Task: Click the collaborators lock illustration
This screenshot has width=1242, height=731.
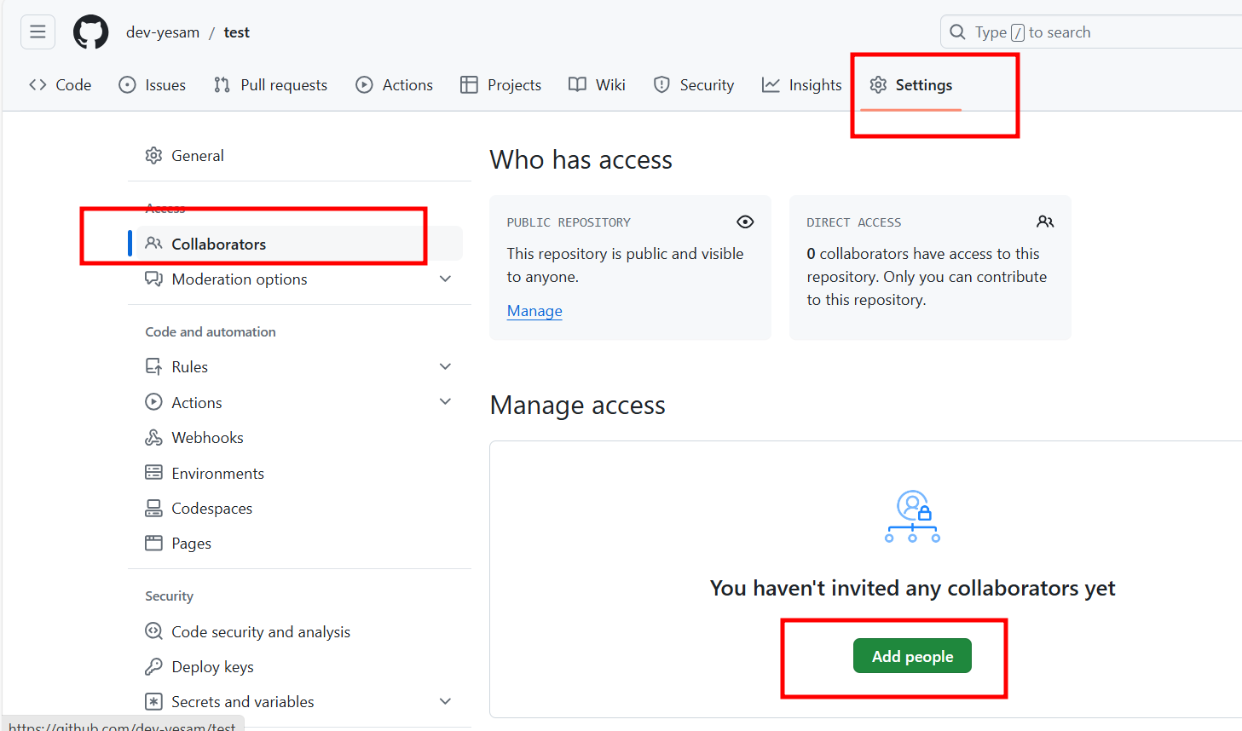Action: [912, 516]
